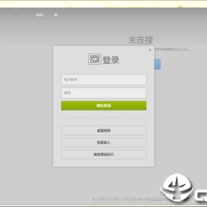Screen dimensions: 207x207
Task: Click the first footer link at bottom
Action: (106, 200)
